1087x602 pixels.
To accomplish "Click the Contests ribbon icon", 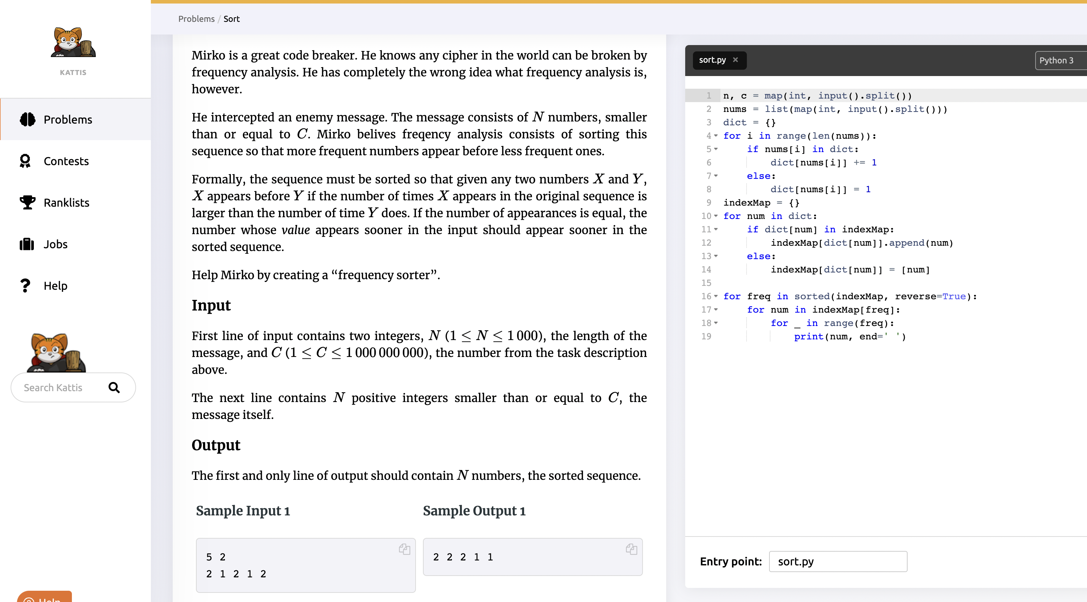I will pos(25,161).
